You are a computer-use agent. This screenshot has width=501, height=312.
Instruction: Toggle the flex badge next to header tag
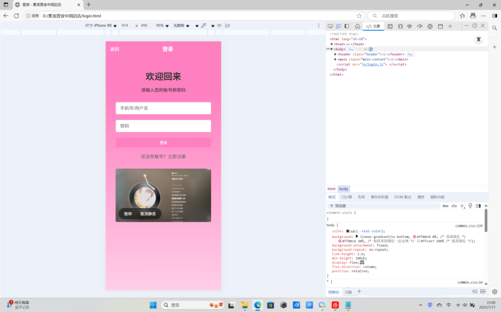pyautogui.click(x=410, y=55)
